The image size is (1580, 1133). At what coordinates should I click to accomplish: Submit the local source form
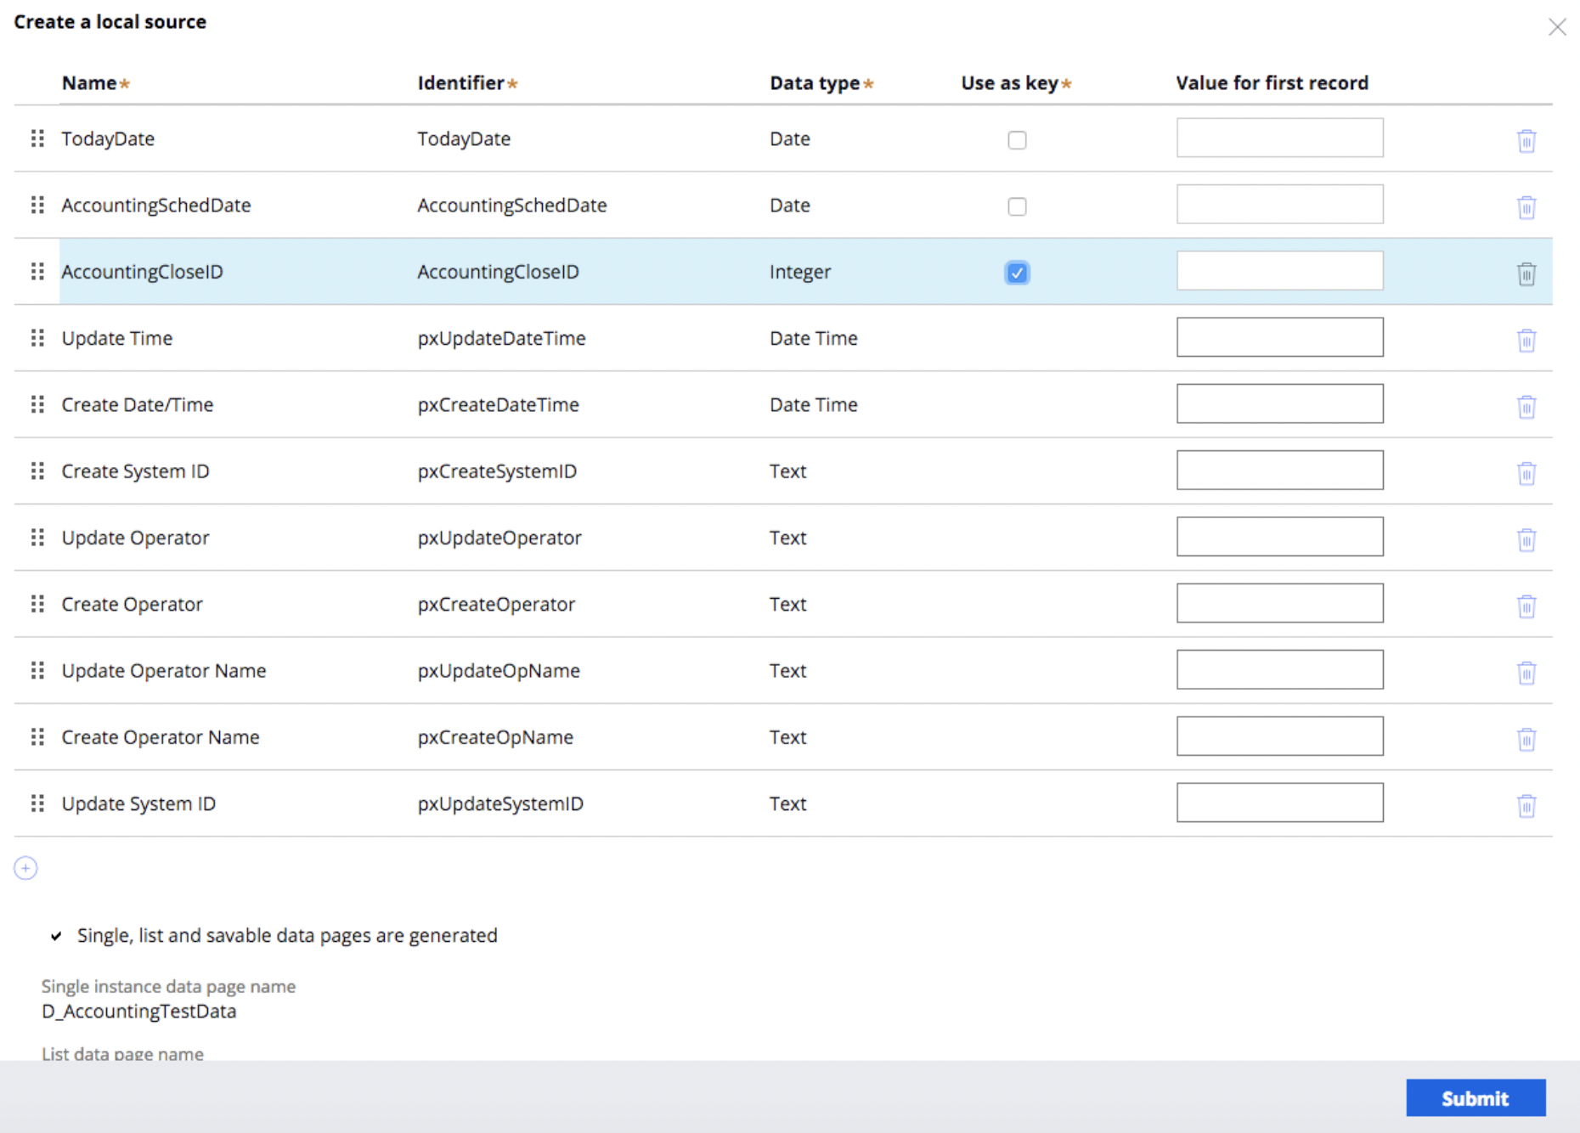click(x=1476, y=1098)
